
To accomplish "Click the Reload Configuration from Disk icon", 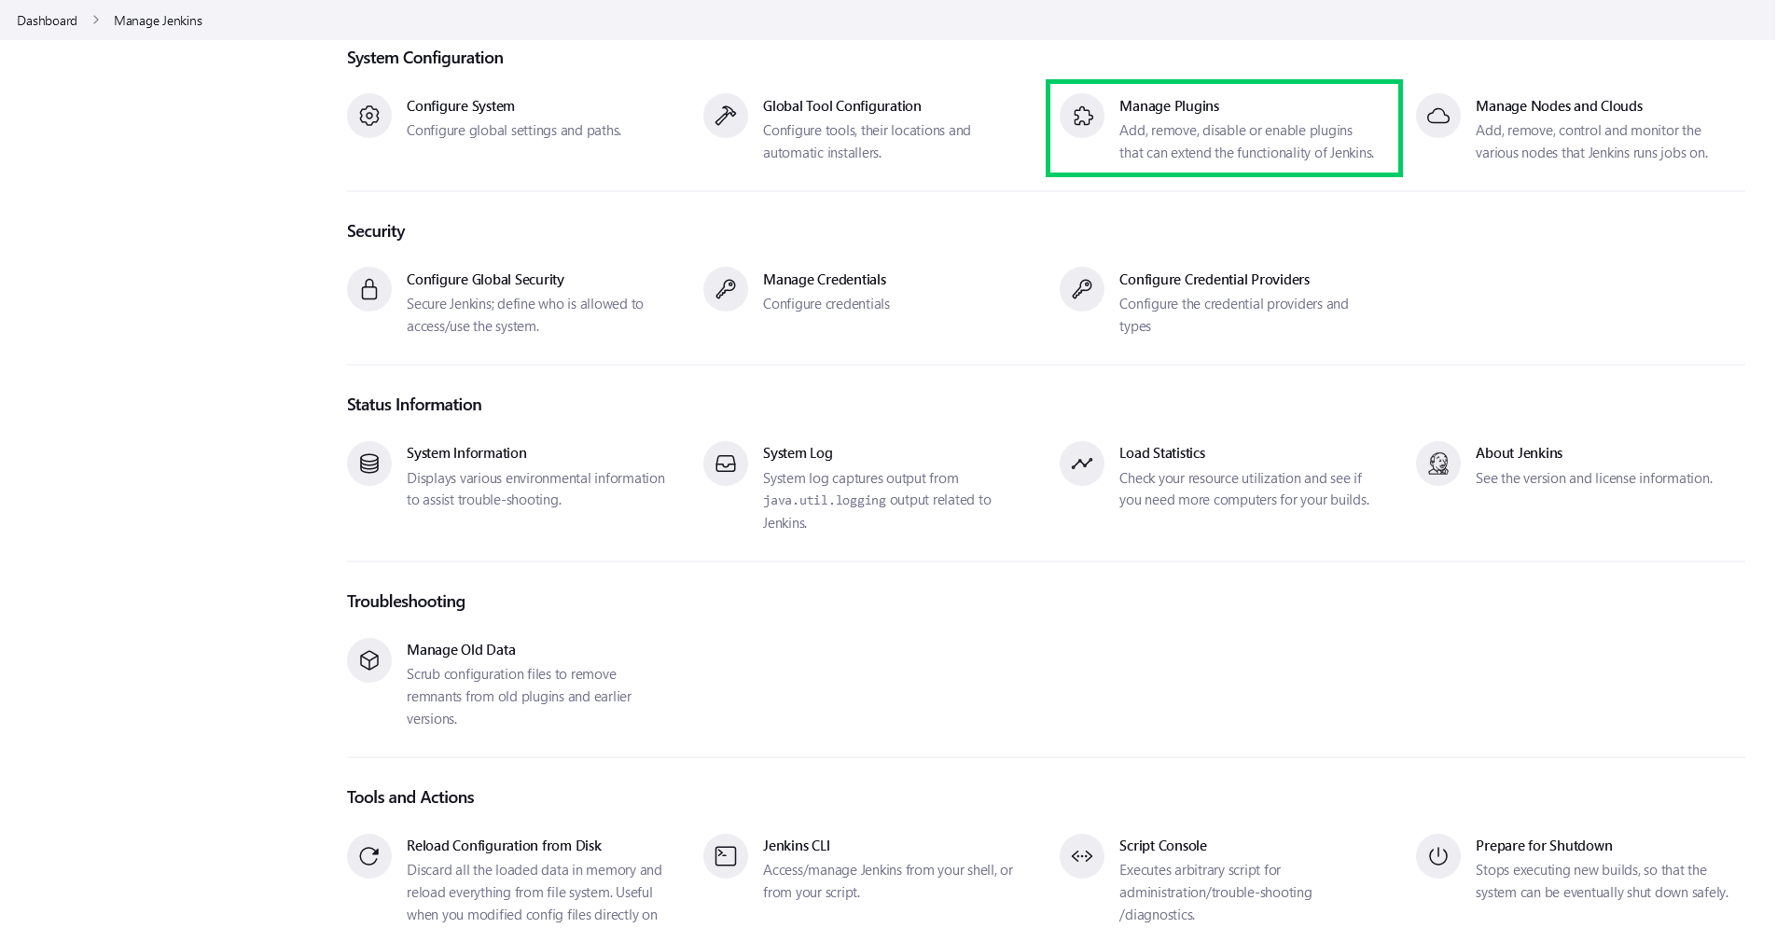I will point(369,856).
